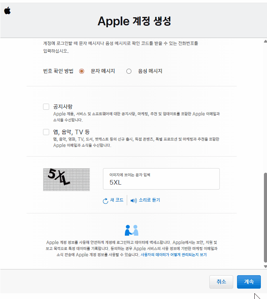Click the two-people privacy handshake icon
This screenshot has width=267, height=299.
click(x=131, y=230)
